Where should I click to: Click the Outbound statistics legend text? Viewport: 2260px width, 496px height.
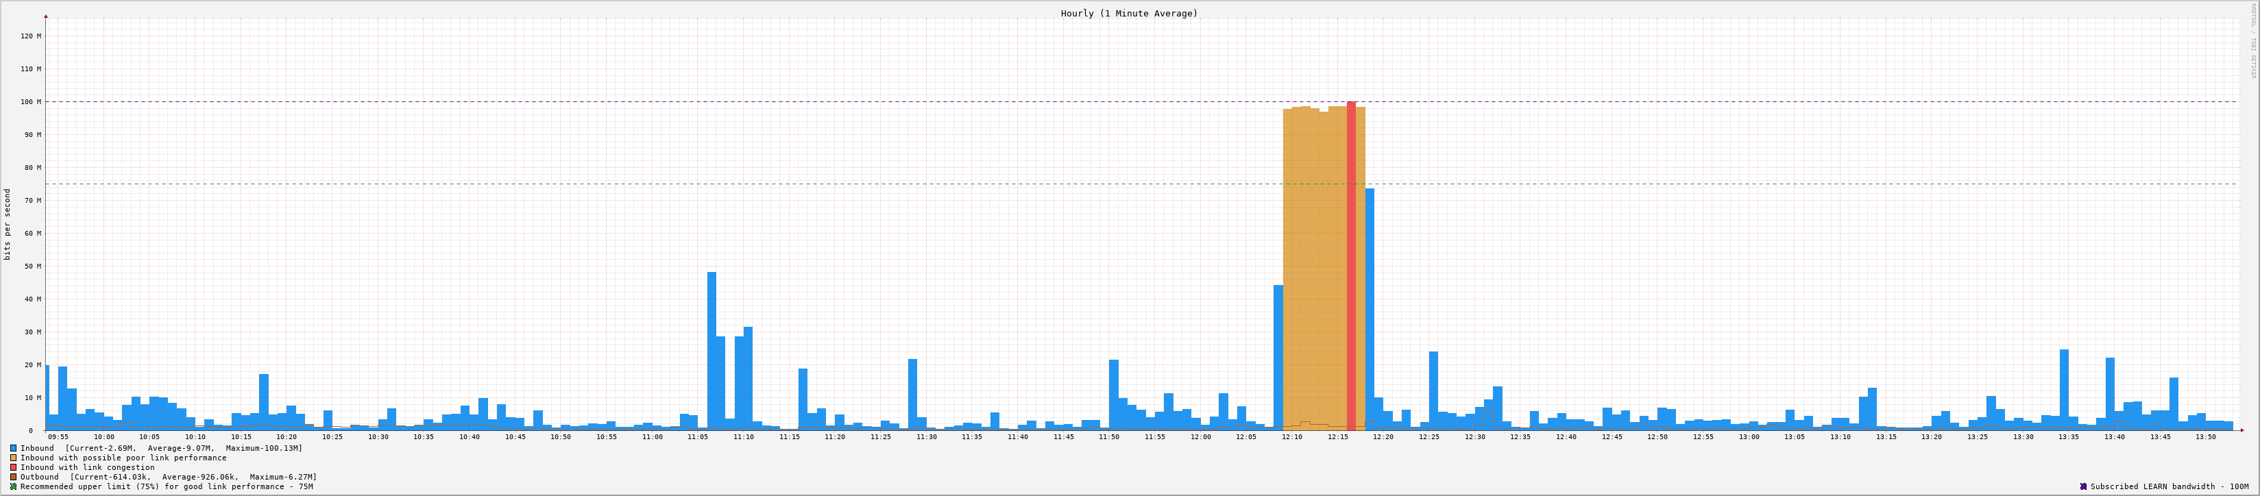pyautogui.click(x=167, y=477)
